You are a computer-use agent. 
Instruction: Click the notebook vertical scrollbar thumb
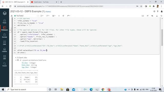click(x=162, y=38)
